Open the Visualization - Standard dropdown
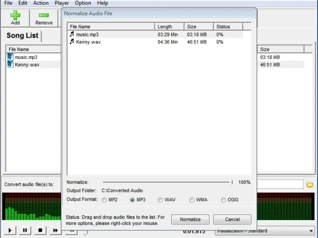Screen dimensions: 318x238 (x=264, y=231)
